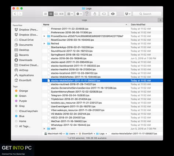Click Macintosh HD in path bar
The width and height of the screenshot is (174, 156).
point(53,134)
